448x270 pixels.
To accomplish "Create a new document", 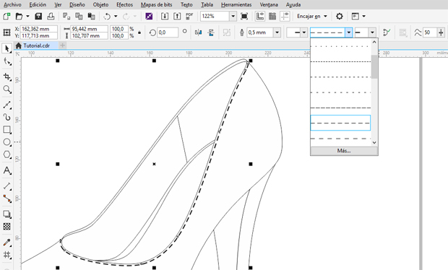I will point(7,17).
